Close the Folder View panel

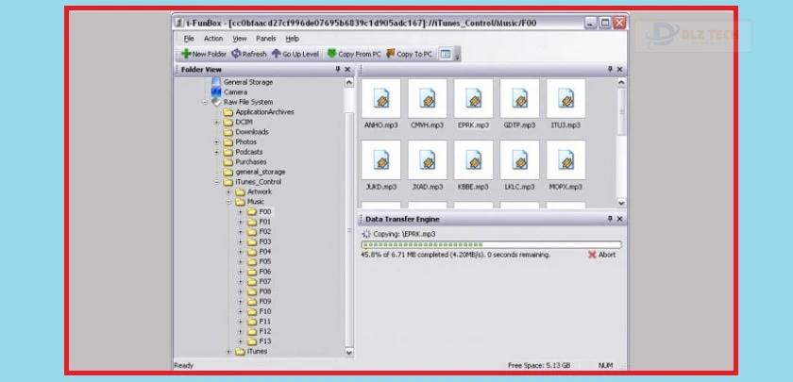[x=347, y=69]
